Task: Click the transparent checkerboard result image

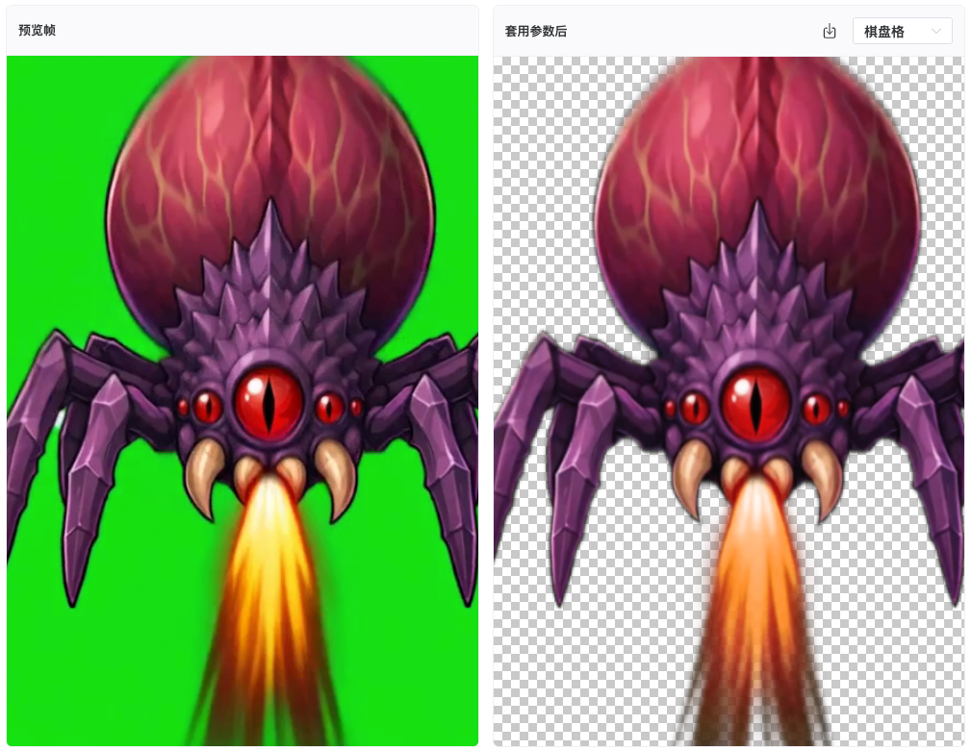Action: (x=729, y=401)
